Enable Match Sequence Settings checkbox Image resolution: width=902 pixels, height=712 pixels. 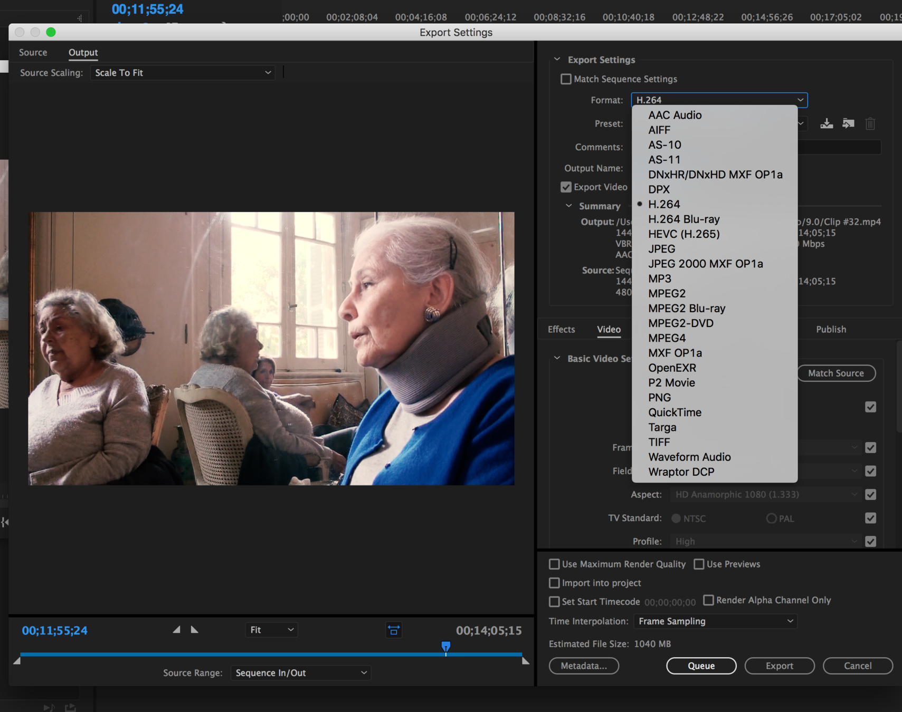(x=566, y=79)
